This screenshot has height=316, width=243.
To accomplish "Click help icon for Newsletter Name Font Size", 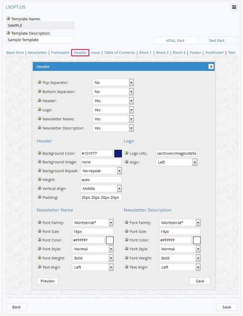I will click(40, 231).
